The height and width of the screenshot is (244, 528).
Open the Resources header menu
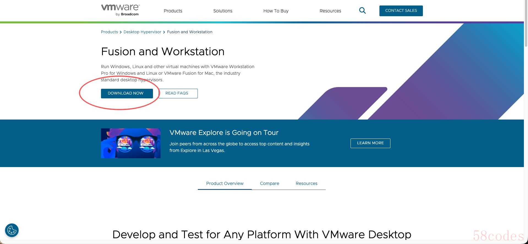(330, 11)
